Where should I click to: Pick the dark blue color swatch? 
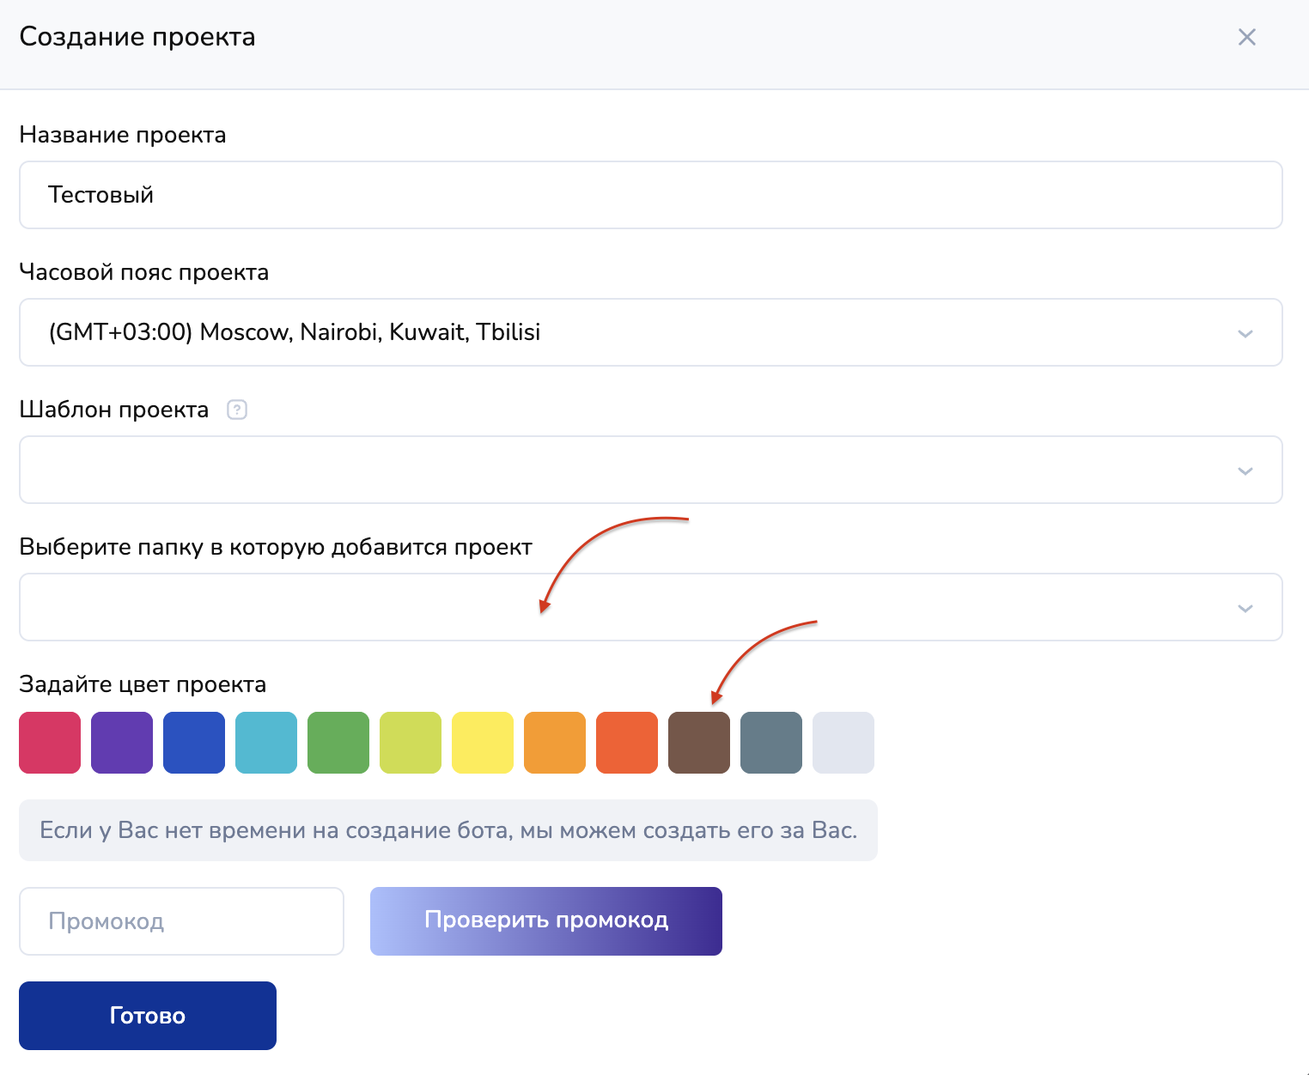click(194, 743)
